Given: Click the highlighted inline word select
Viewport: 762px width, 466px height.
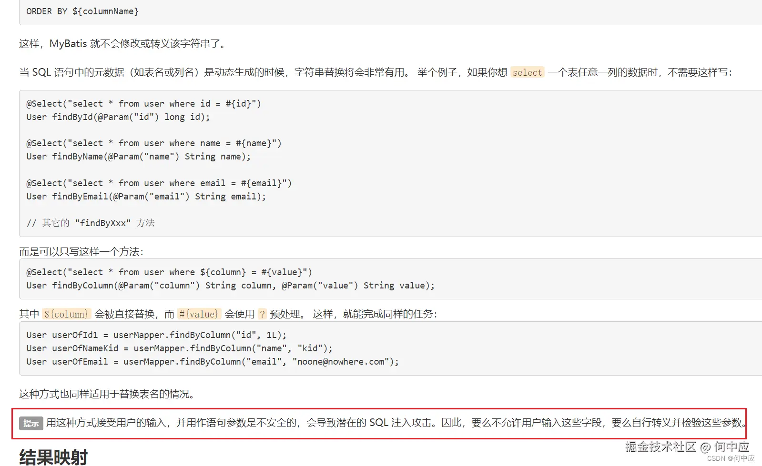Looking at the screenshot, I should click(527, 72).
